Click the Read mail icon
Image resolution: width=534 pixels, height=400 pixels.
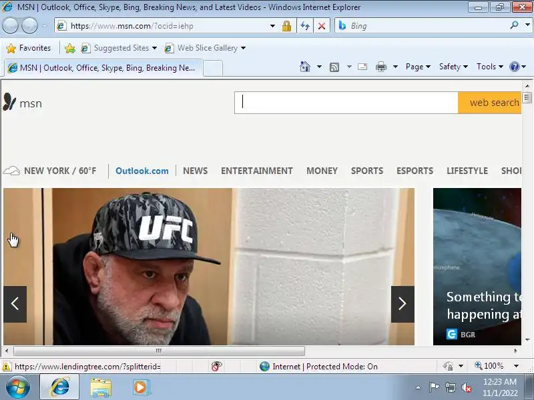(362, 67)
